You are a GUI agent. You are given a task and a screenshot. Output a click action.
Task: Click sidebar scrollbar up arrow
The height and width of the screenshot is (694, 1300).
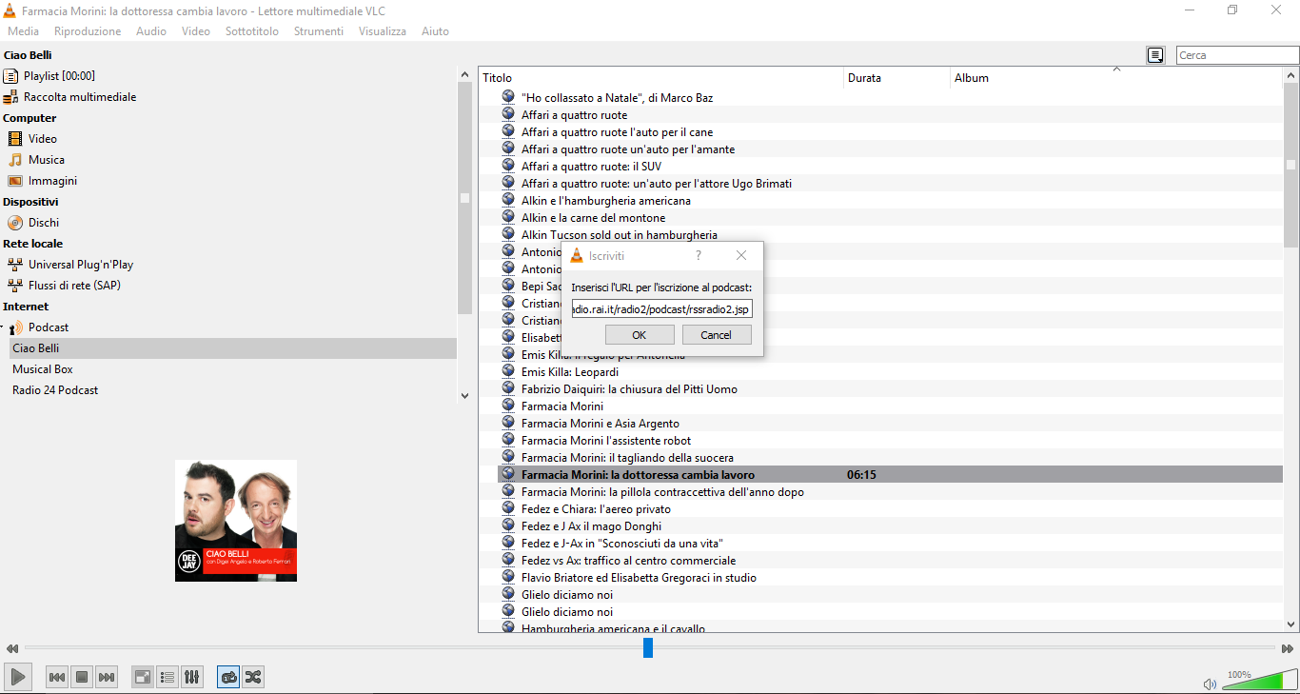464,74
